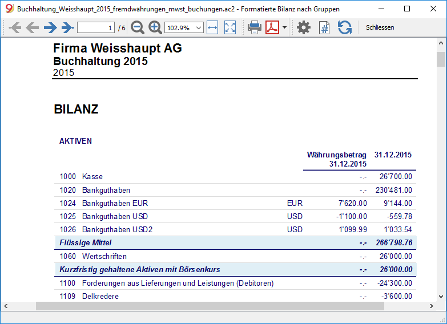Refresh the report preview
The width and height of the screenshot is (447, 324).
[x=345, y=27]
